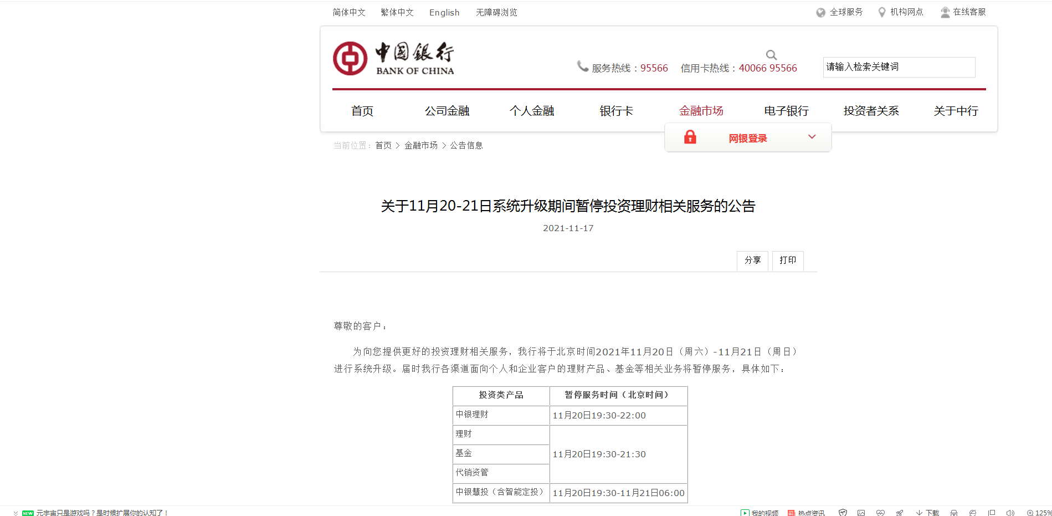The width and height of the screenshot is (1052, 516).
Task: Click the shield security icon in status bar
Action: click(x=843, y=513)
